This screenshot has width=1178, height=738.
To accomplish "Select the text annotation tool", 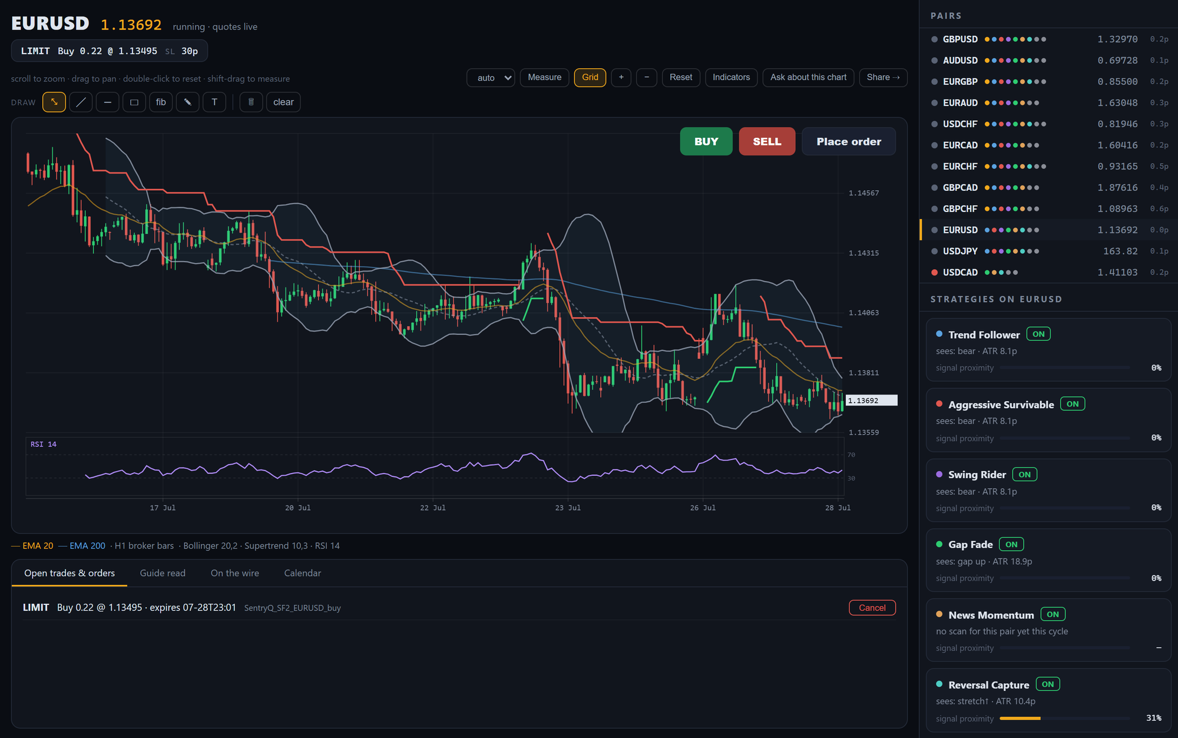I will point(214,102).
